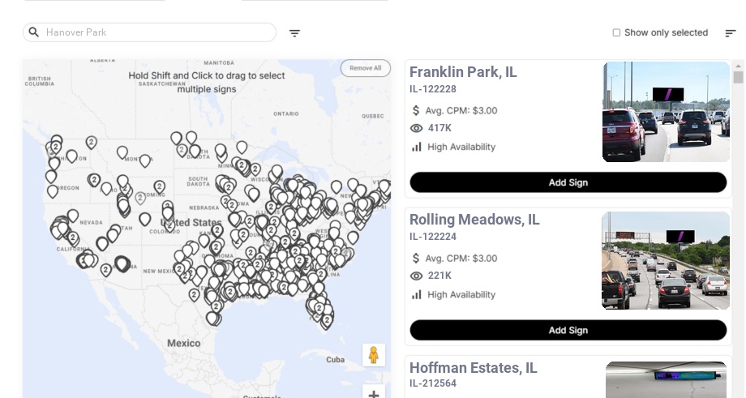Add the Franklin Park sign
This screenshot has height=398, width=746.
coord(568,182)
